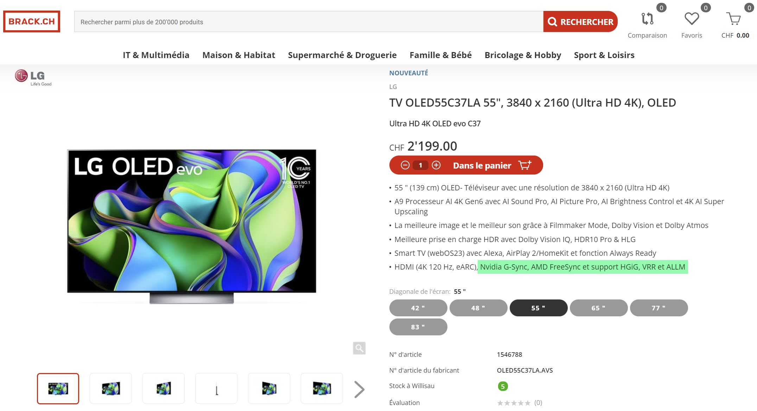Open the product comparison icon

[647, 19]
